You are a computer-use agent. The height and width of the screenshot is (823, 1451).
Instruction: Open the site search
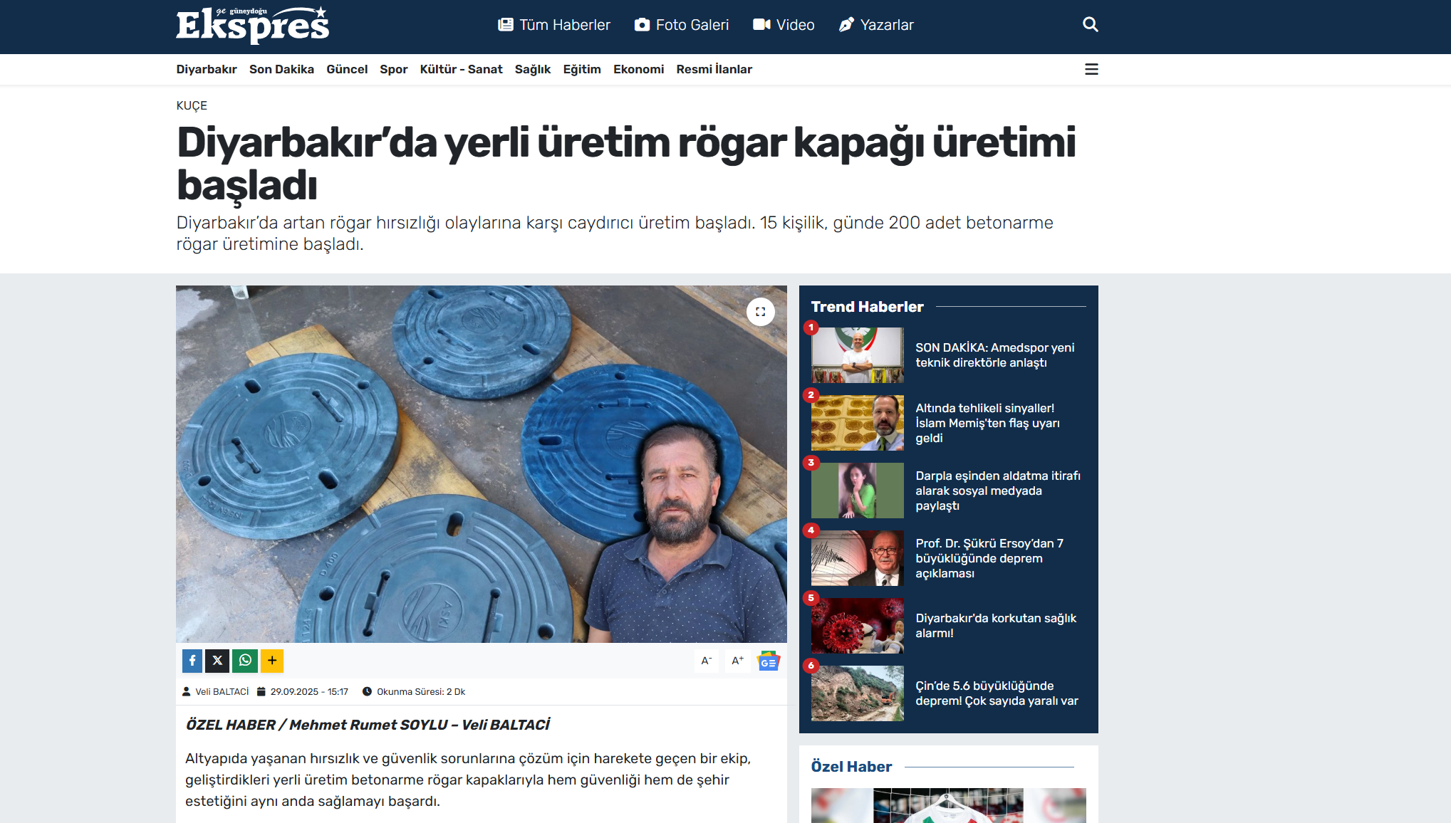pos(1089,24)
